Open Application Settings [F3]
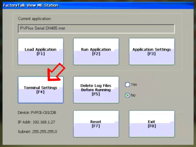The width and height of the screenshot is (196, 147). [x=152, y=52]
